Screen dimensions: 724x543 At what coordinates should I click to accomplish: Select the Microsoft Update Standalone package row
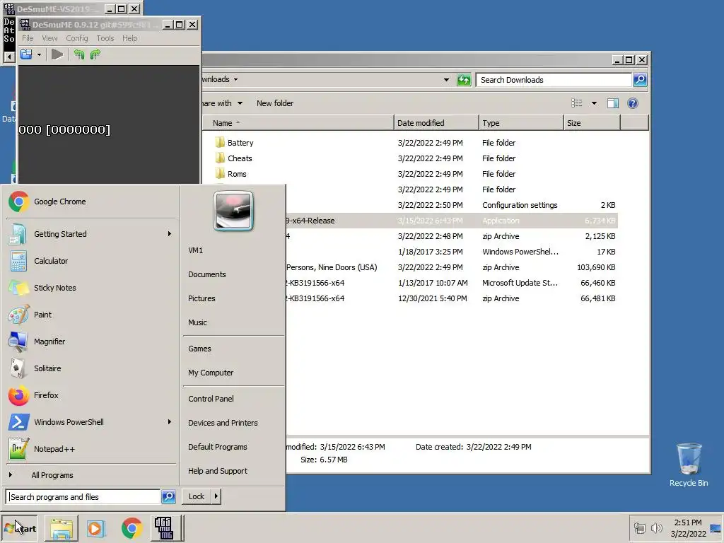pos(452,283)
